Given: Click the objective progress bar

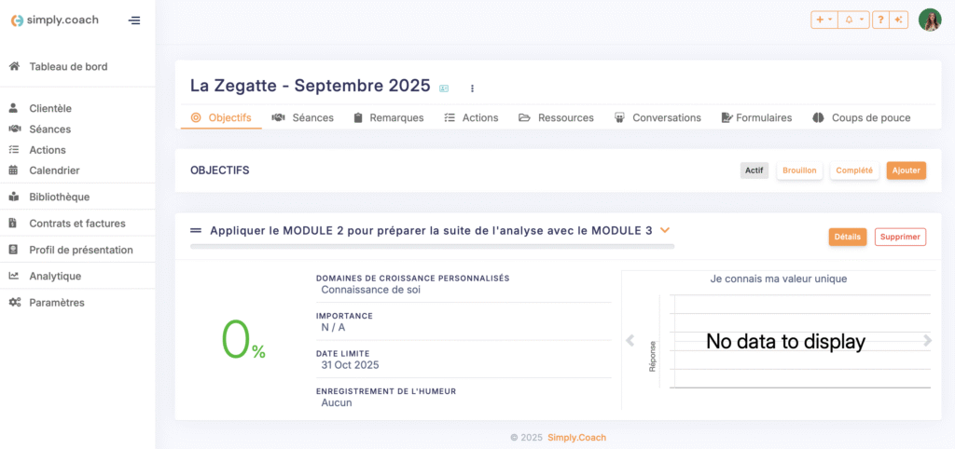Looking at the screenshot, I should pyautogui.click(x=432, y=247).
